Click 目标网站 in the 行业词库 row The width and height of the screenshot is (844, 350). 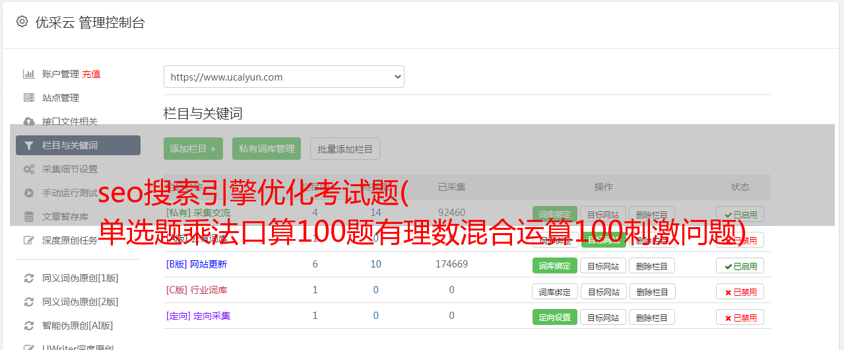pos(603,291)
